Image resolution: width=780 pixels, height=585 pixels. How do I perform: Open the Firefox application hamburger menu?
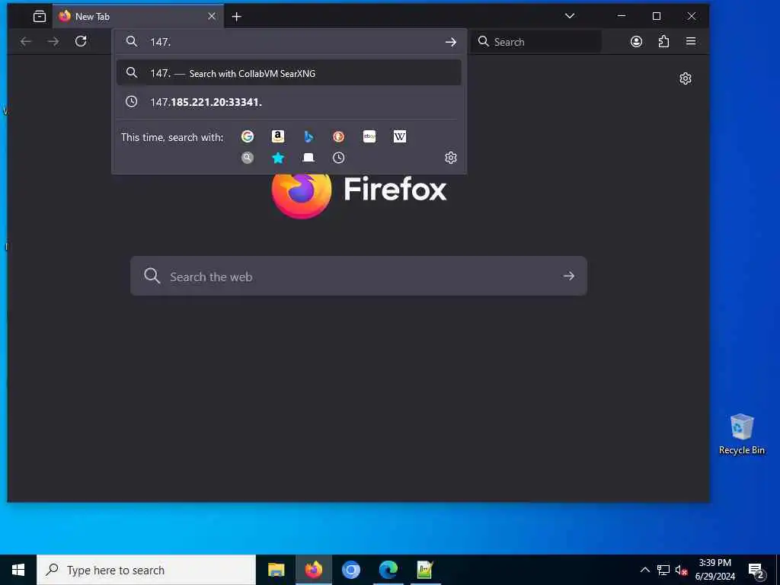[691, 41]
